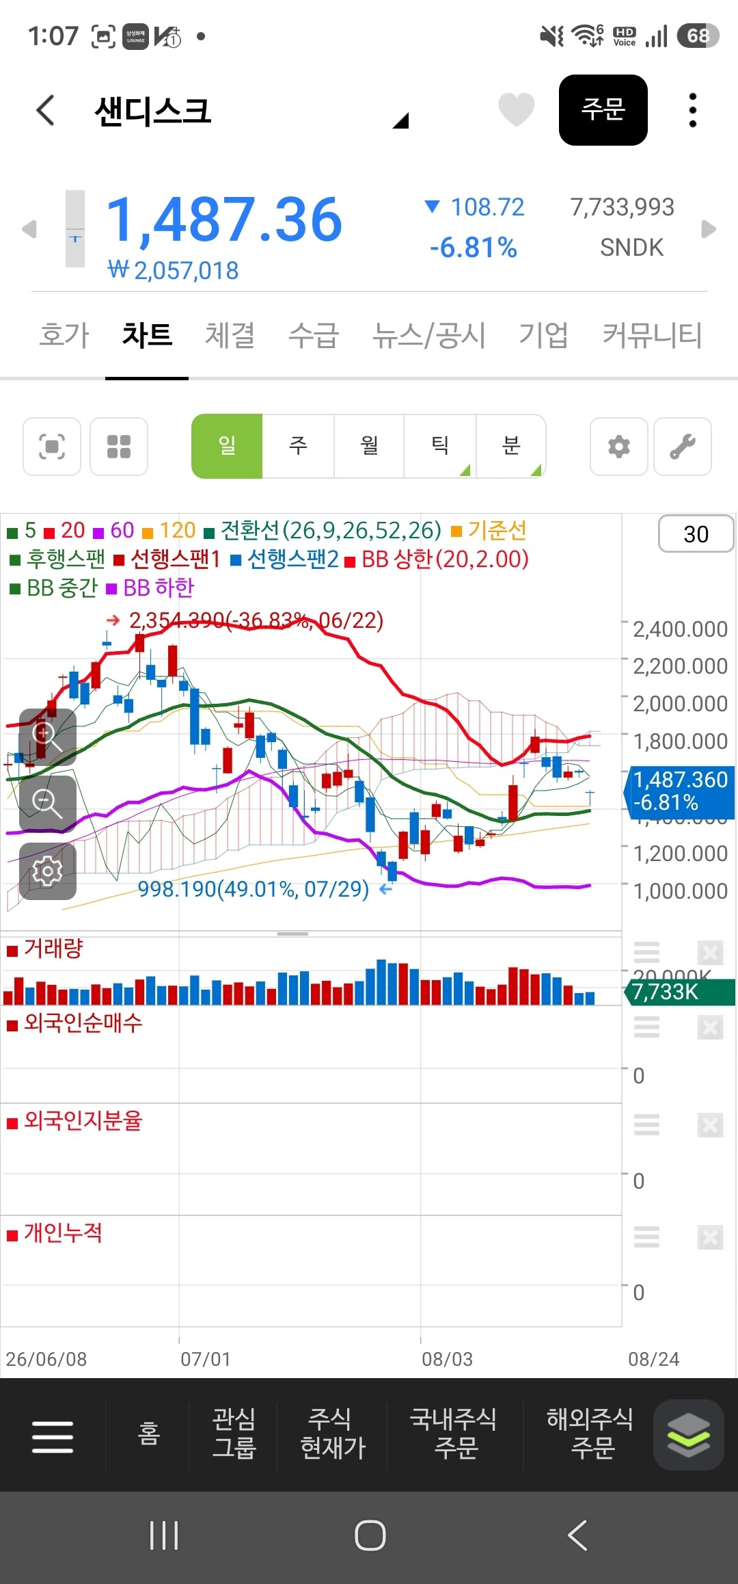Expand the 분 minute period options

coord(511,446)
